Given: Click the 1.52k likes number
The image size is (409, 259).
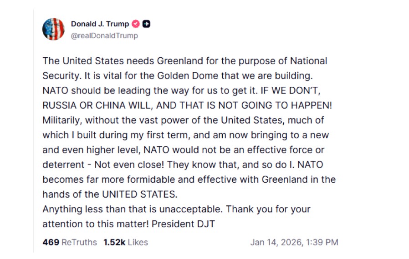Looking at the screenshot, I should coord(114,242).
